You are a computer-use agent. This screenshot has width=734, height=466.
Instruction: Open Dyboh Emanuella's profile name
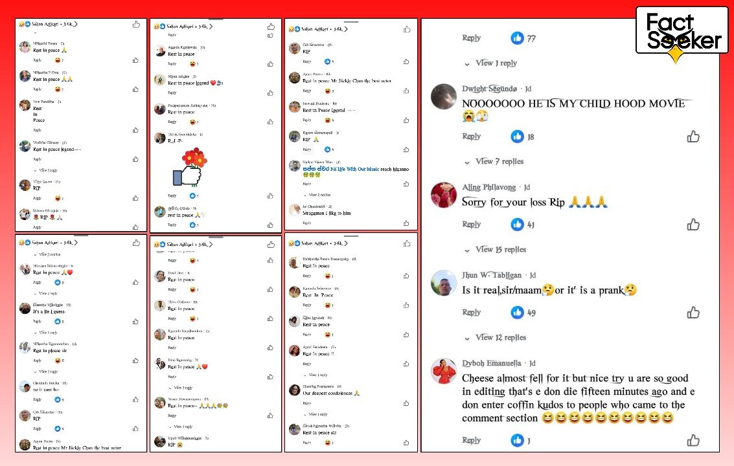(x=492, y=363)
